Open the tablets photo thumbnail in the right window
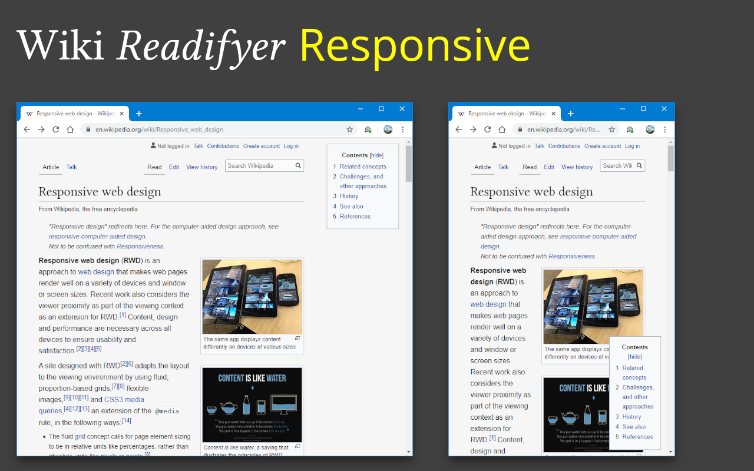The height and width of the screenshot is (471, 754). (594, 307)
